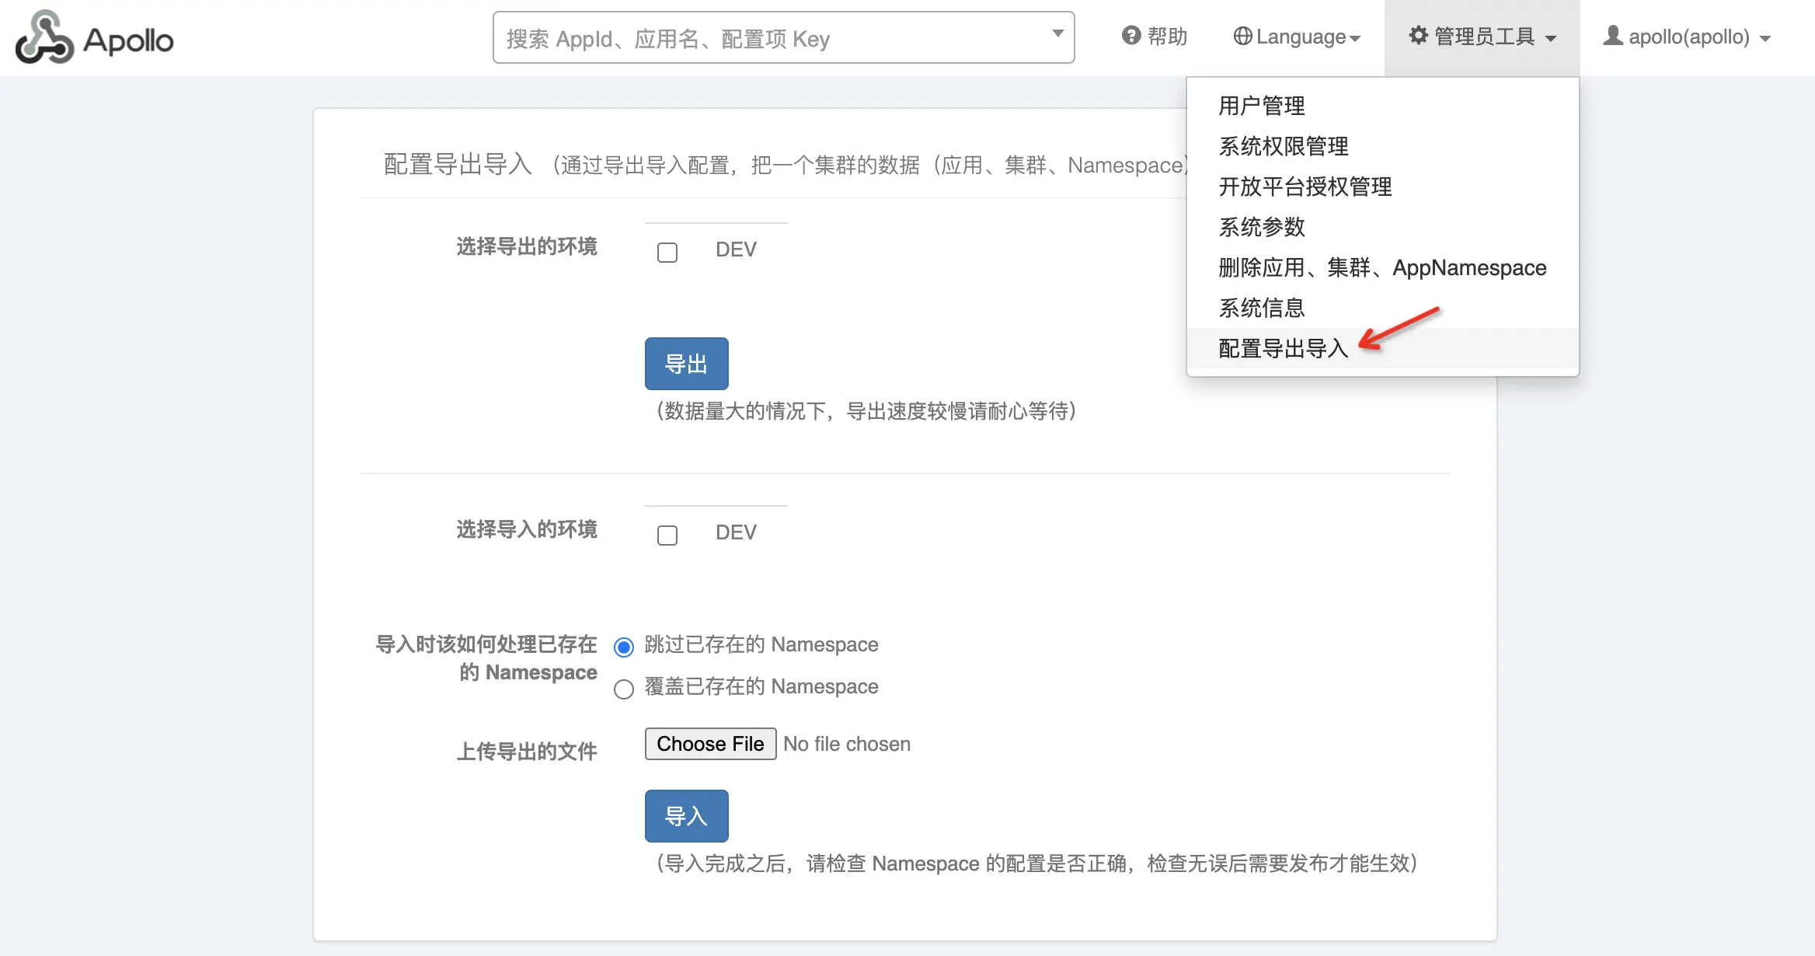Click the 选择导入的环境 label
The image size is (1815, 956).
527,530
